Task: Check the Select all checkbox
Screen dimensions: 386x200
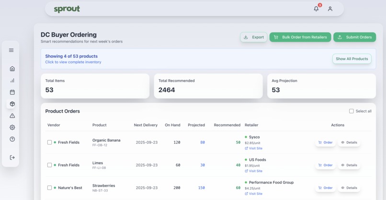Action: pyautogui.click(x=352, y=111)
